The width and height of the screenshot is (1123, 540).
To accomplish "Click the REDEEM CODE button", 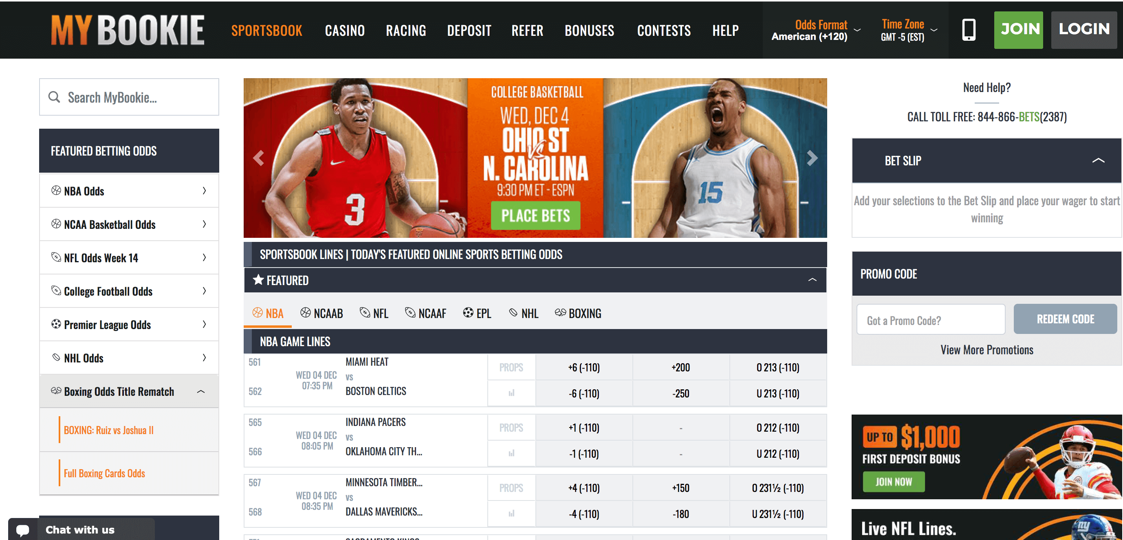I will pyautogui.click(x=1065, y=318).
